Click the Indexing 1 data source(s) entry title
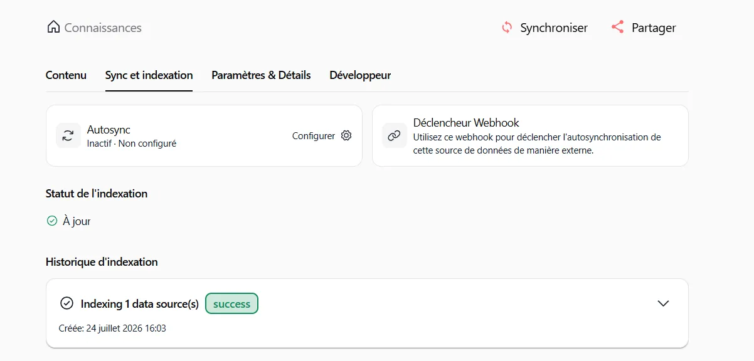The width and height of the screenshot is (754, 361). click(140, 304)
